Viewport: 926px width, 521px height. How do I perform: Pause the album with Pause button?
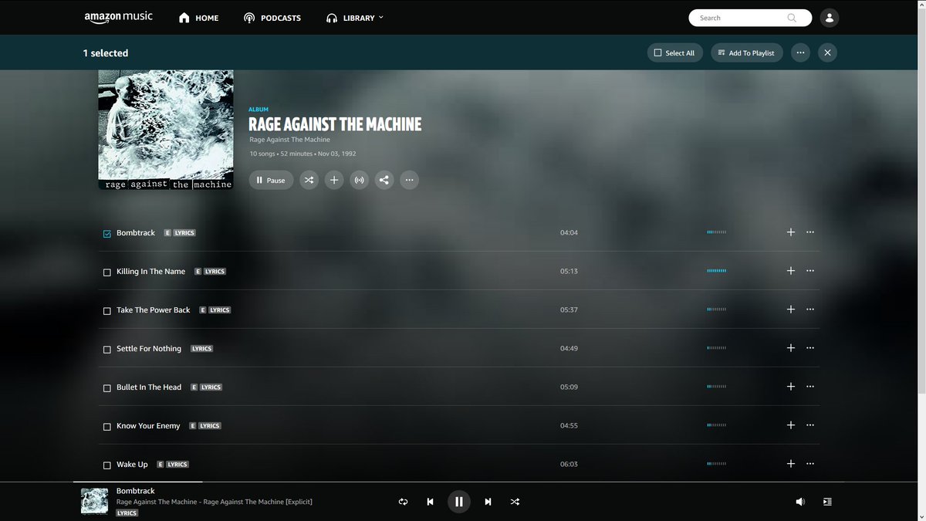(271, 180)
